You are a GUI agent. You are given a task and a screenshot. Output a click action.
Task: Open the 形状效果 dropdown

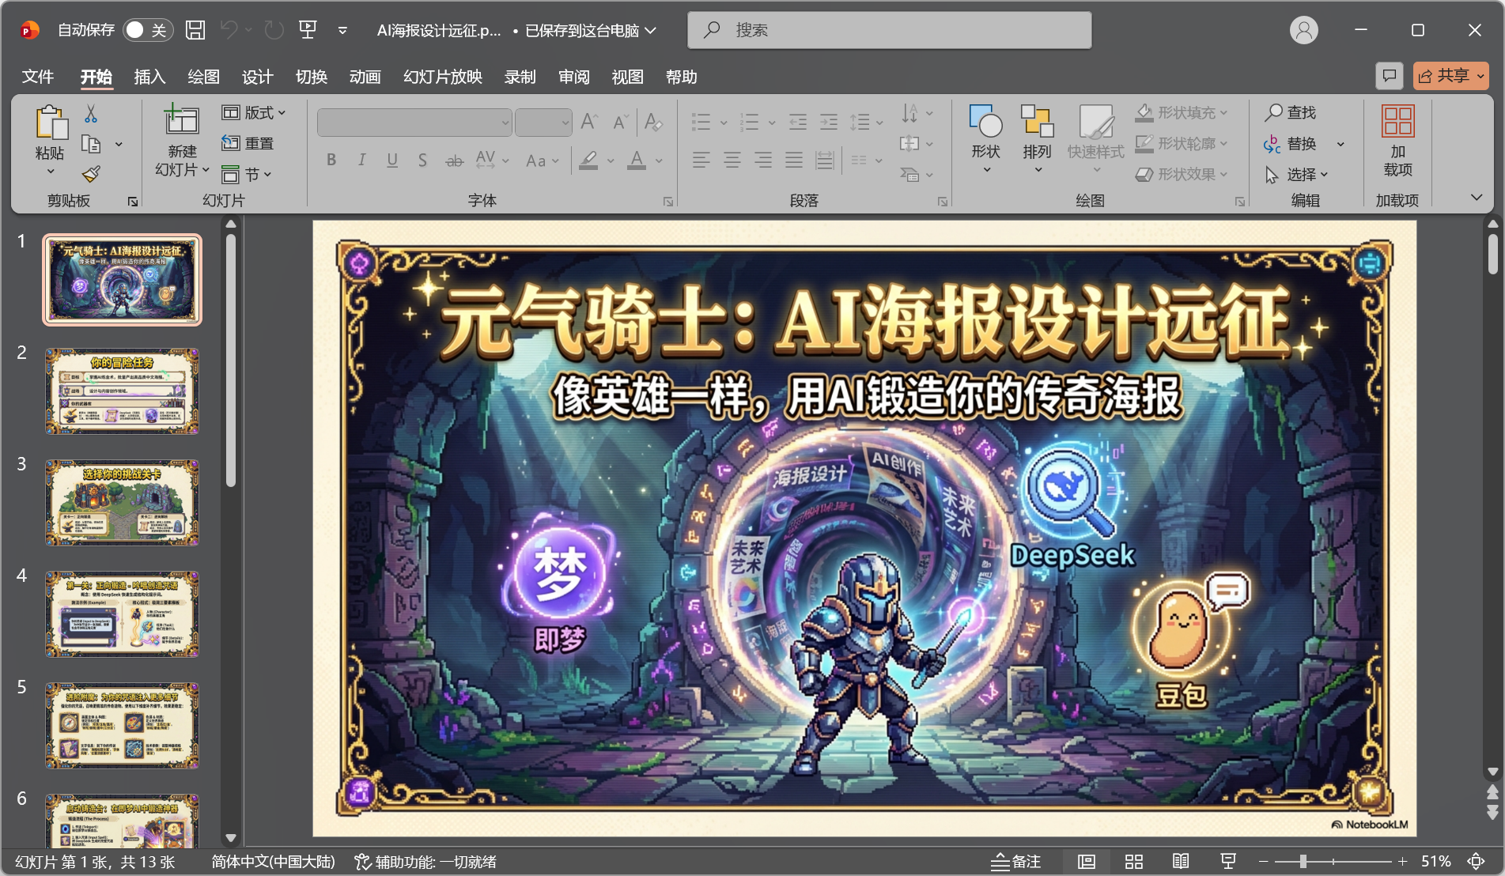point(1182,174)
